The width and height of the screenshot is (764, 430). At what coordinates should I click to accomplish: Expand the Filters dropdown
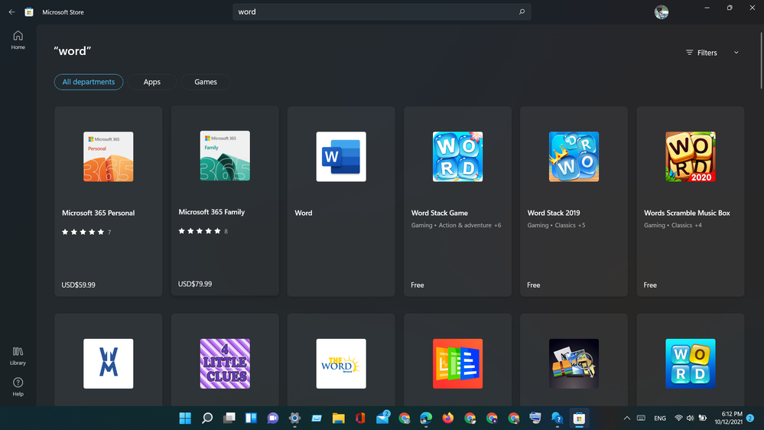pyautogui.click(x=712, y=53)
